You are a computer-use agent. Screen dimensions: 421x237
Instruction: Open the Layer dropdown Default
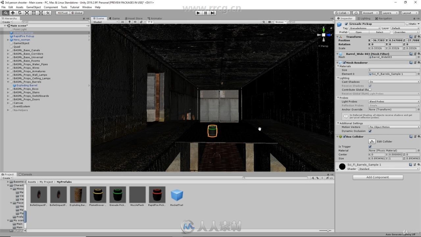405,28
